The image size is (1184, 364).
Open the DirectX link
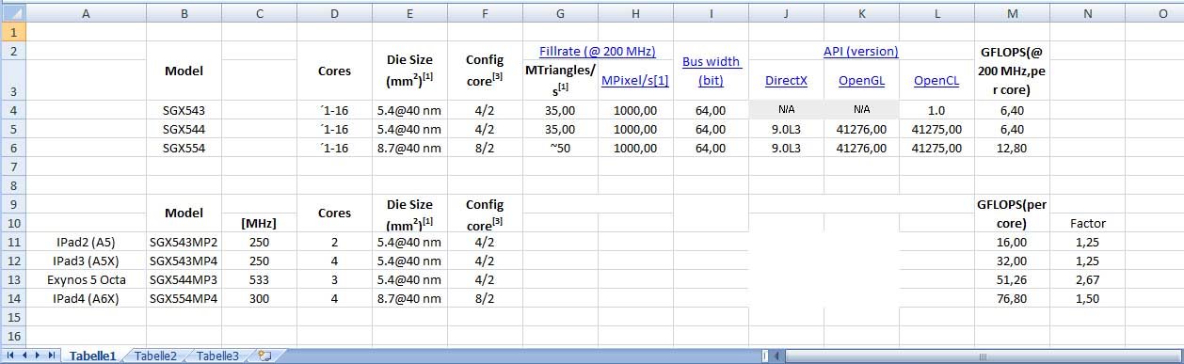(x=786, y=81)
